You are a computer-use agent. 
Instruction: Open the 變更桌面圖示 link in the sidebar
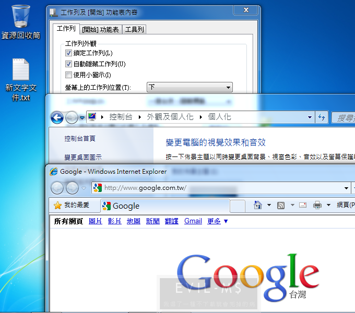tap(83, 157)
